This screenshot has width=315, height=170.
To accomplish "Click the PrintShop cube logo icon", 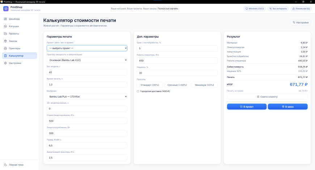I will 6,9.
